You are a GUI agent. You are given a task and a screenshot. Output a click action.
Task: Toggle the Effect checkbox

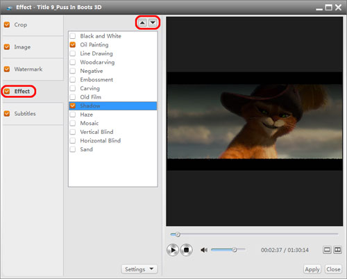7,91
